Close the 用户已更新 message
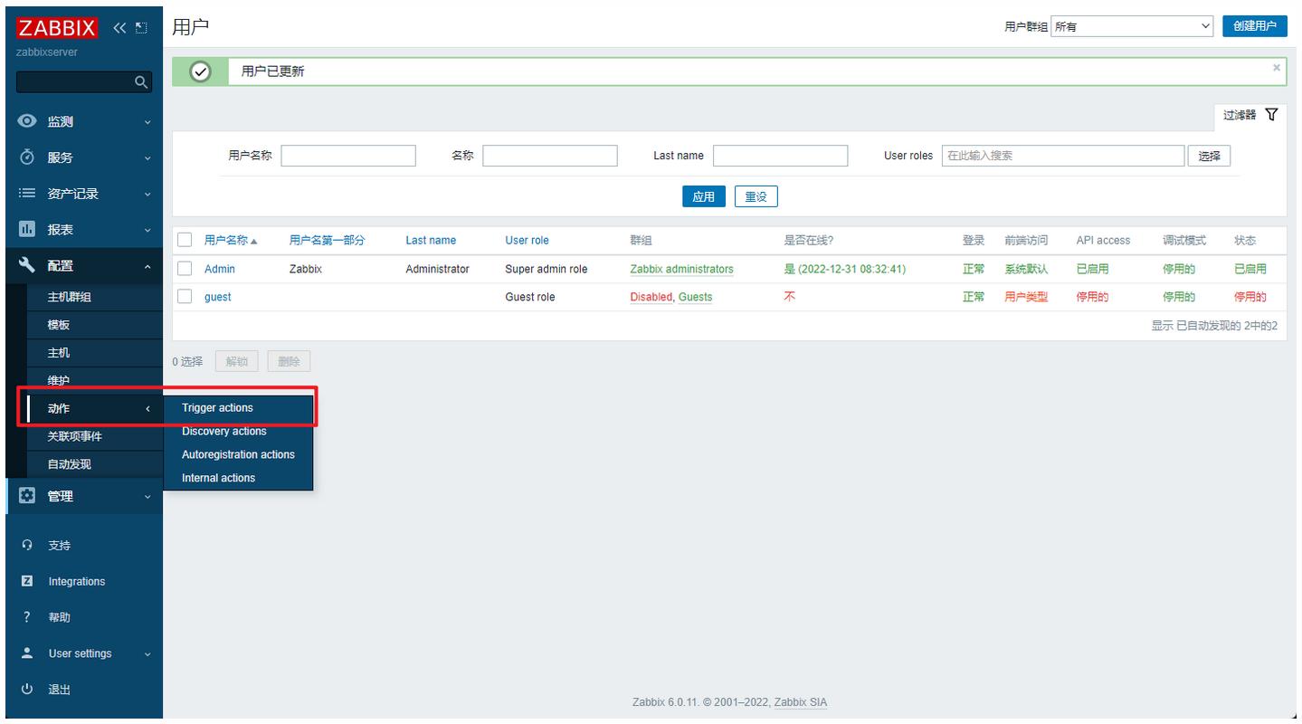Viewport: 1302px width, 724px height. point(1277,68)
